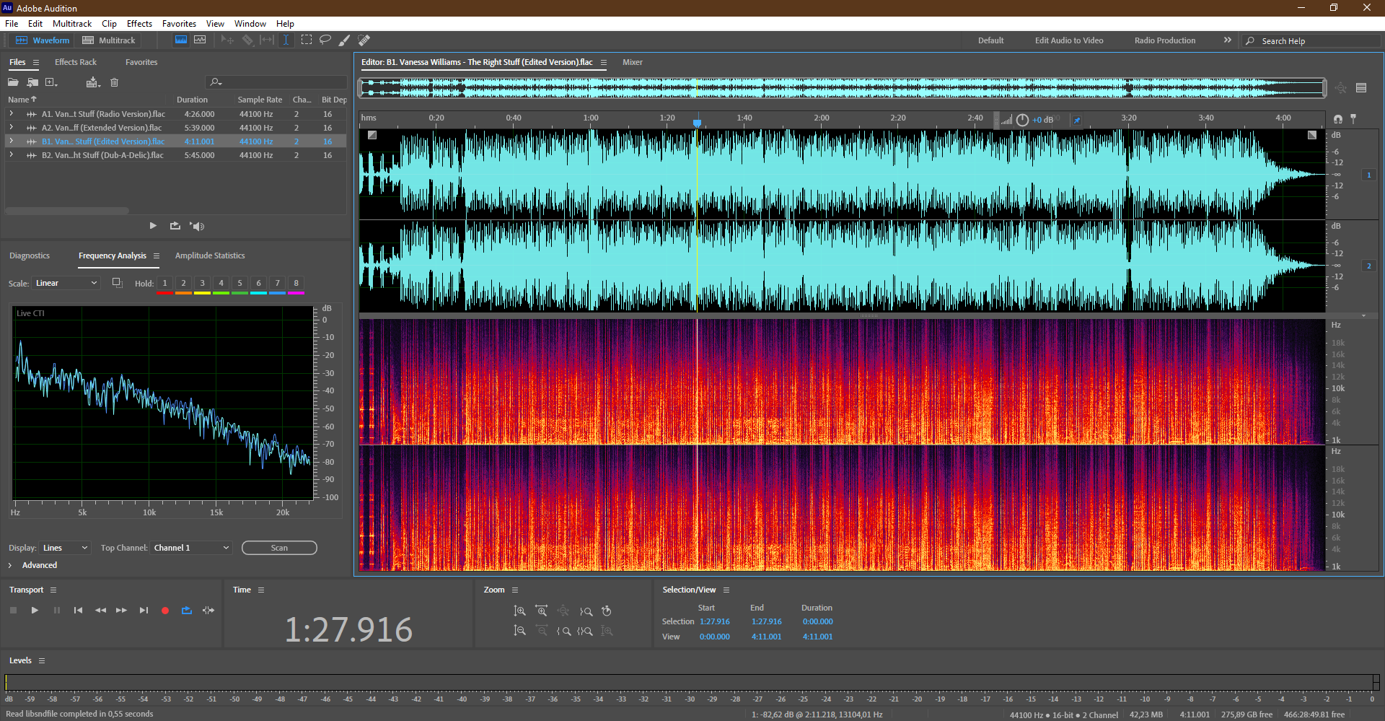
Task: Toggle the Spectral Frequency Display
Action: 181,40
